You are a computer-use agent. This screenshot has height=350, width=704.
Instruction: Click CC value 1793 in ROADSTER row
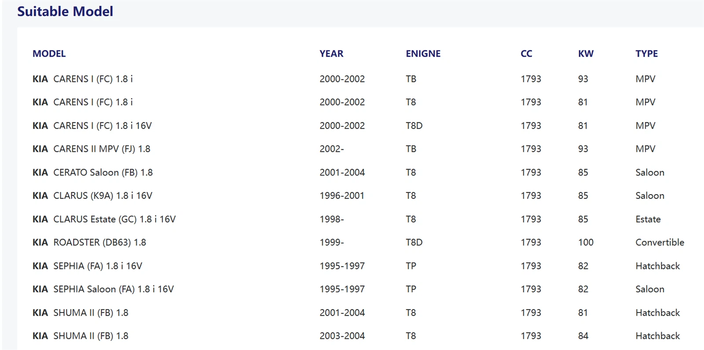[x=531, y=243]
